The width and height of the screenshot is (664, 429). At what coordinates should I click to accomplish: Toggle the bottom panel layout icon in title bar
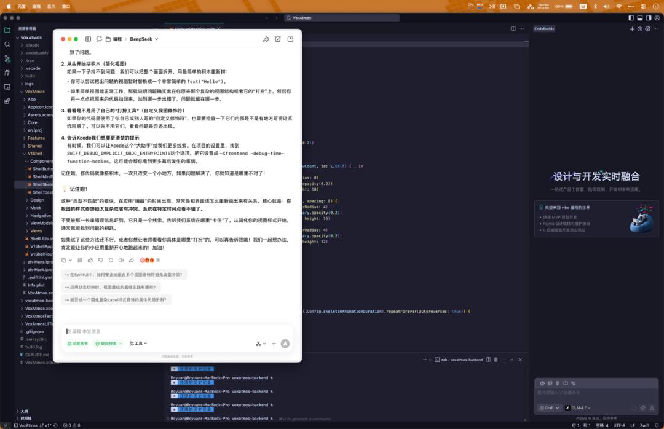(640, 18)
